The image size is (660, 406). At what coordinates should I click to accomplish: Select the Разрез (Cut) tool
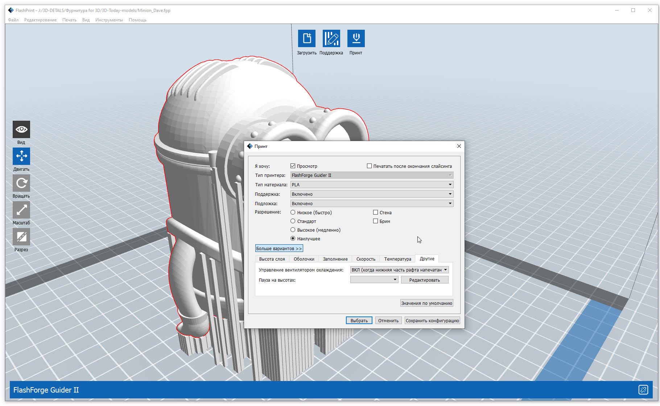click(21, 237)
